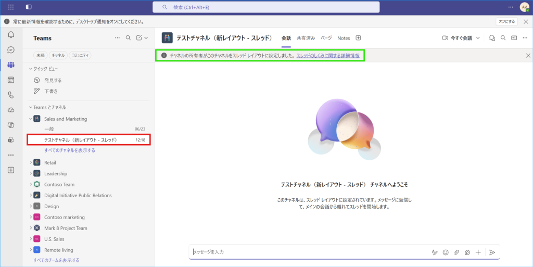Open Teams pane more options ellipsis
533x267 pixels.
pyautogui.click(x=117, y=38)
